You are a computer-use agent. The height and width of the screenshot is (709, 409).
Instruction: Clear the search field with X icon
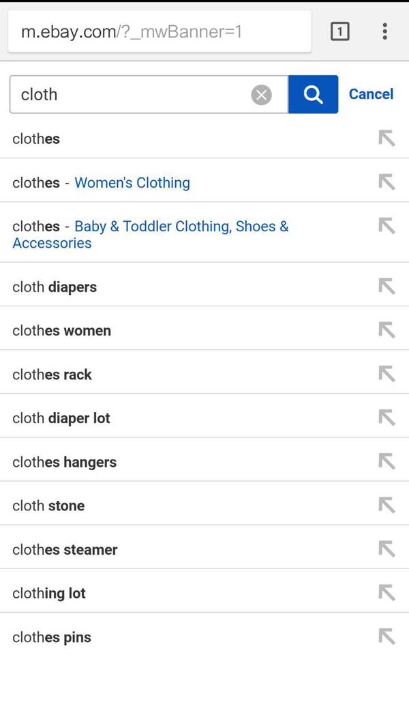(262, 95)
